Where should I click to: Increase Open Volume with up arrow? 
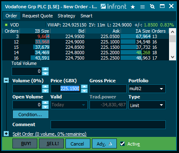tap(46, 103)
